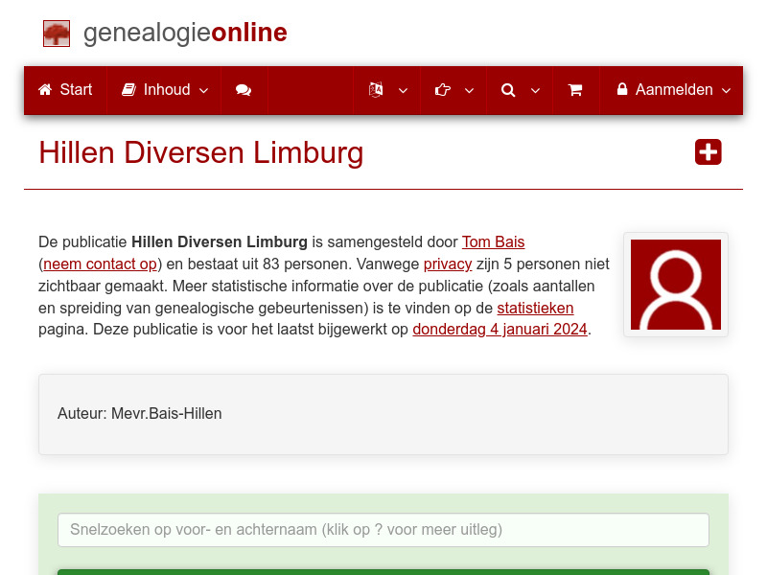Screen dimensions: 767x575
Task: Open the search dropdown chevron
Action: 536,92
